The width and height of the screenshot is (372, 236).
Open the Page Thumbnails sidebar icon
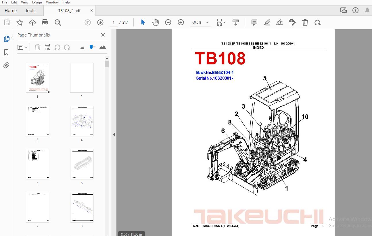6,39
